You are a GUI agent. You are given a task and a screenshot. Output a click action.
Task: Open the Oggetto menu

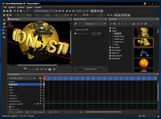(30, 7)
